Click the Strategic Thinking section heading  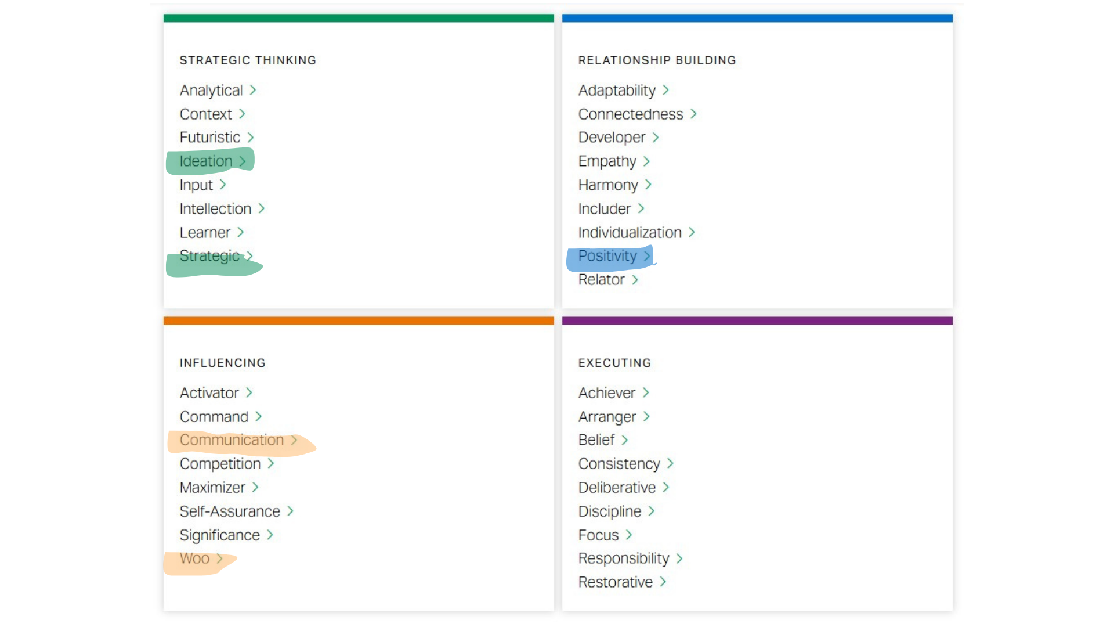[x=248, y=60]
